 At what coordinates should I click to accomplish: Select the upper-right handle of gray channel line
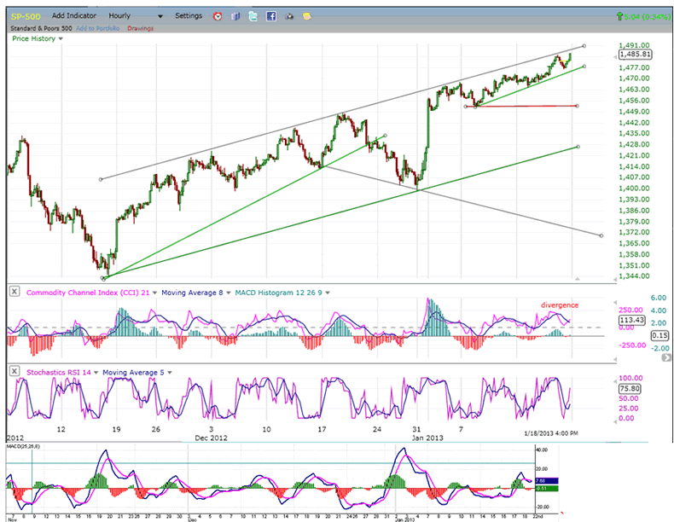click(x=584, y=46)
